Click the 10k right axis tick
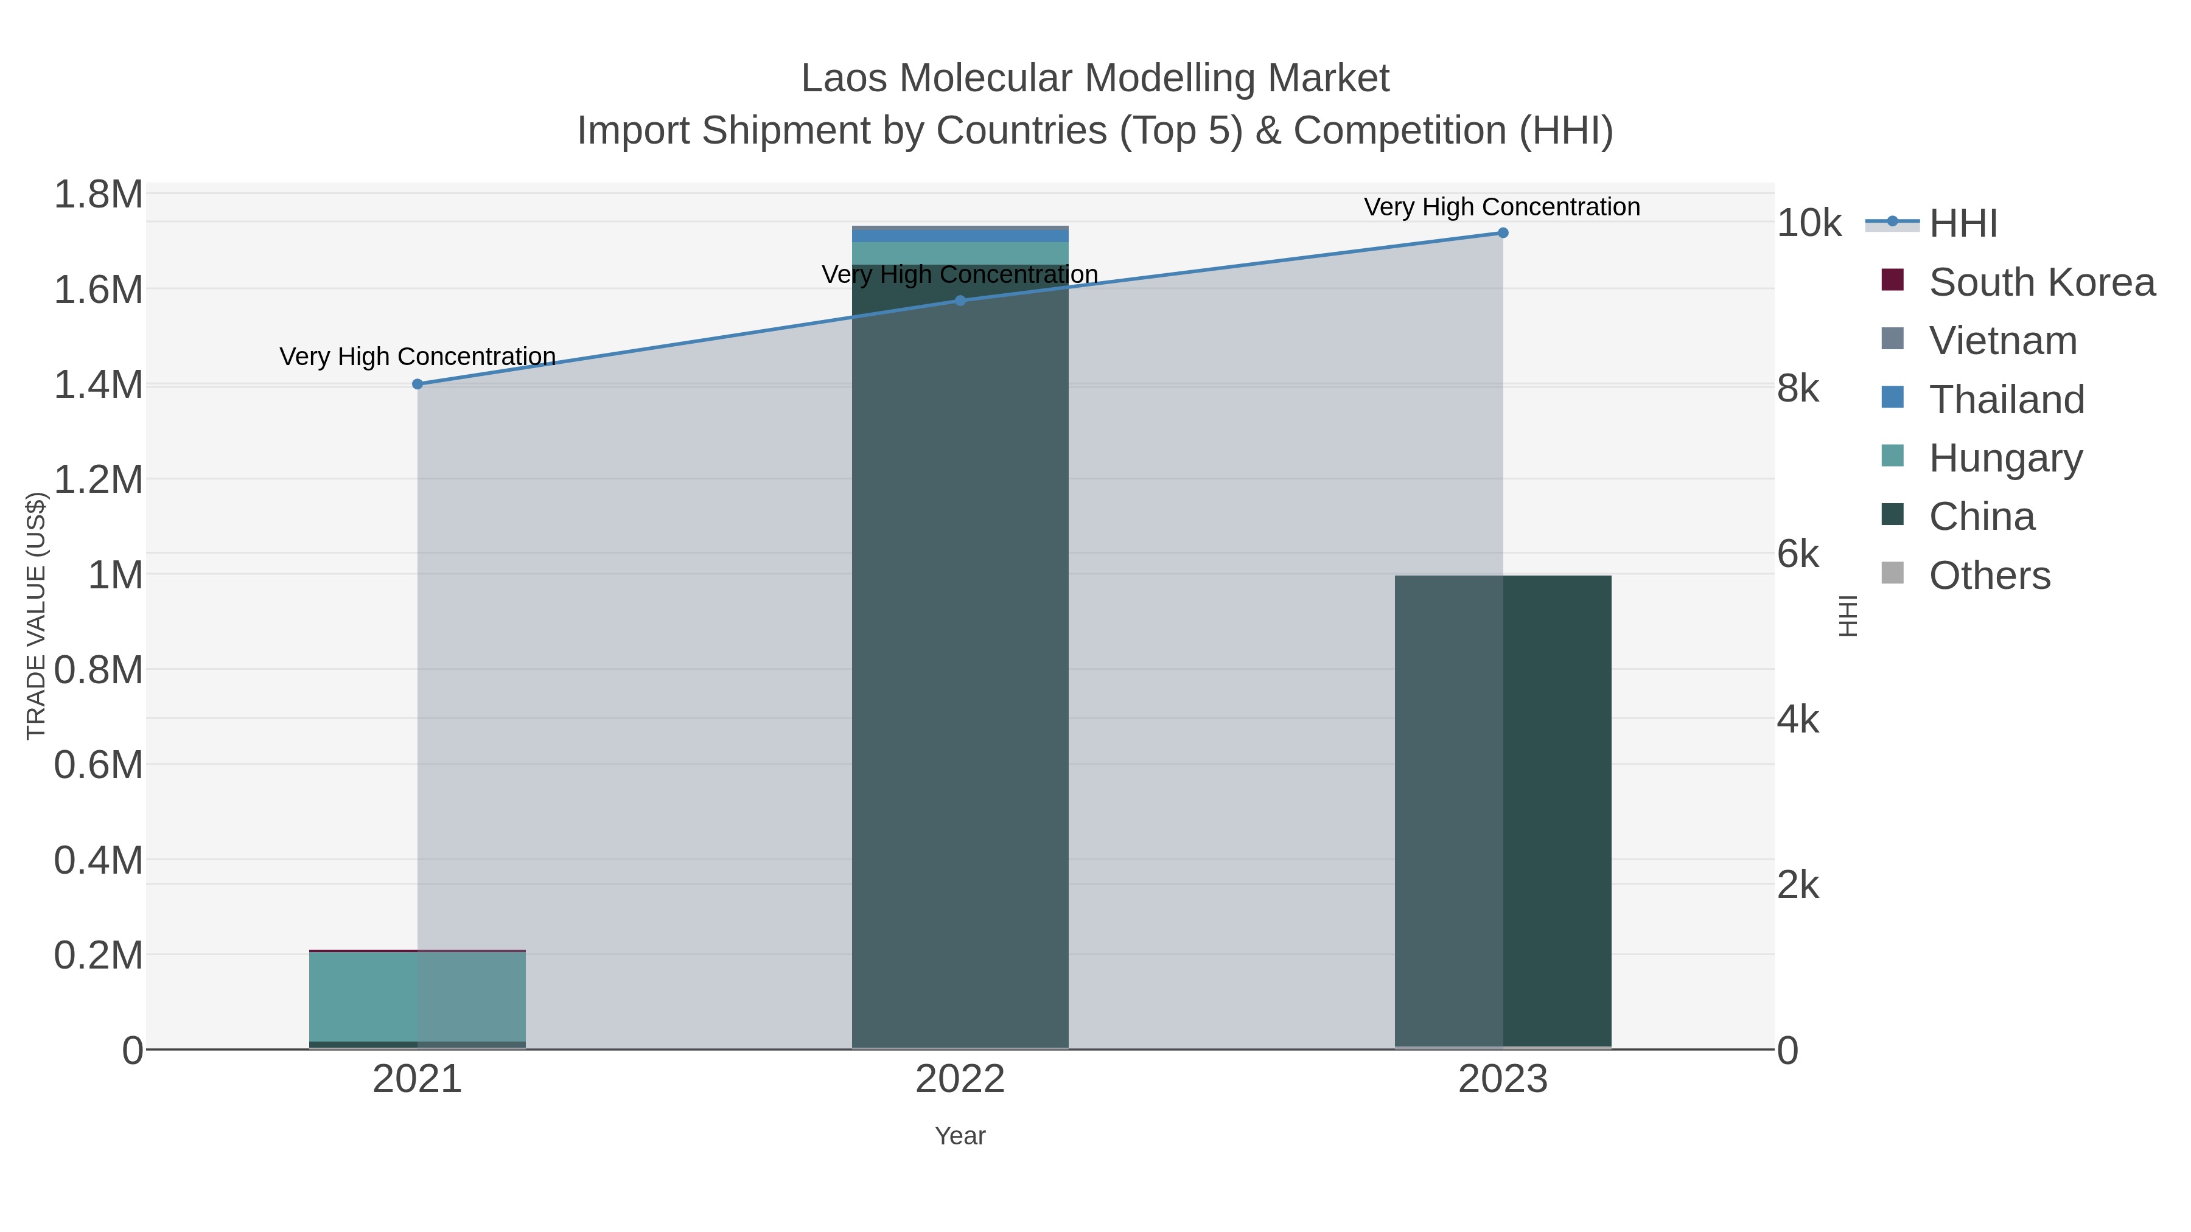 (1809, 224)
